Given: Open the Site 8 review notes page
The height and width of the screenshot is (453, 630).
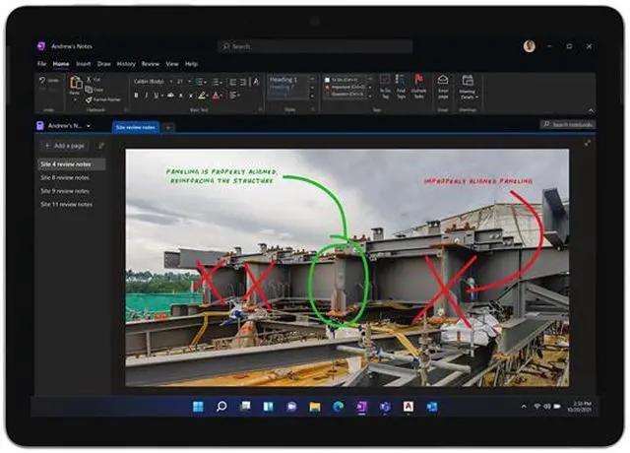Looking at the screenshot, I should [65, 177].
